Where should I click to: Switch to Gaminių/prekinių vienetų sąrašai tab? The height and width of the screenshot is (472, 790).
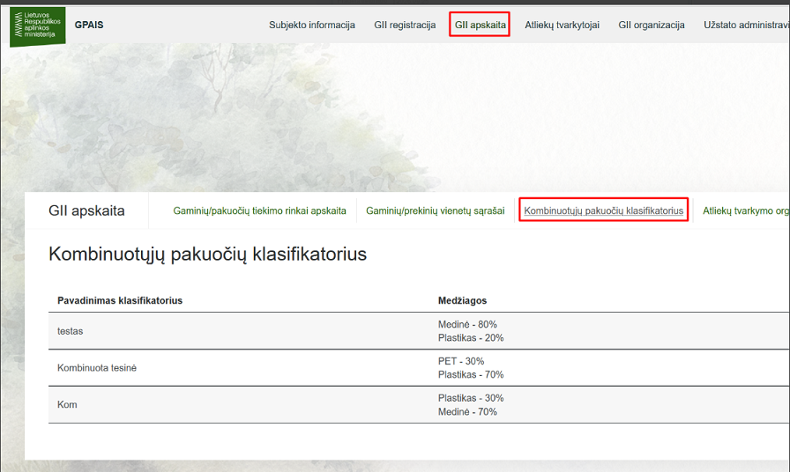[x=435, y=210]
